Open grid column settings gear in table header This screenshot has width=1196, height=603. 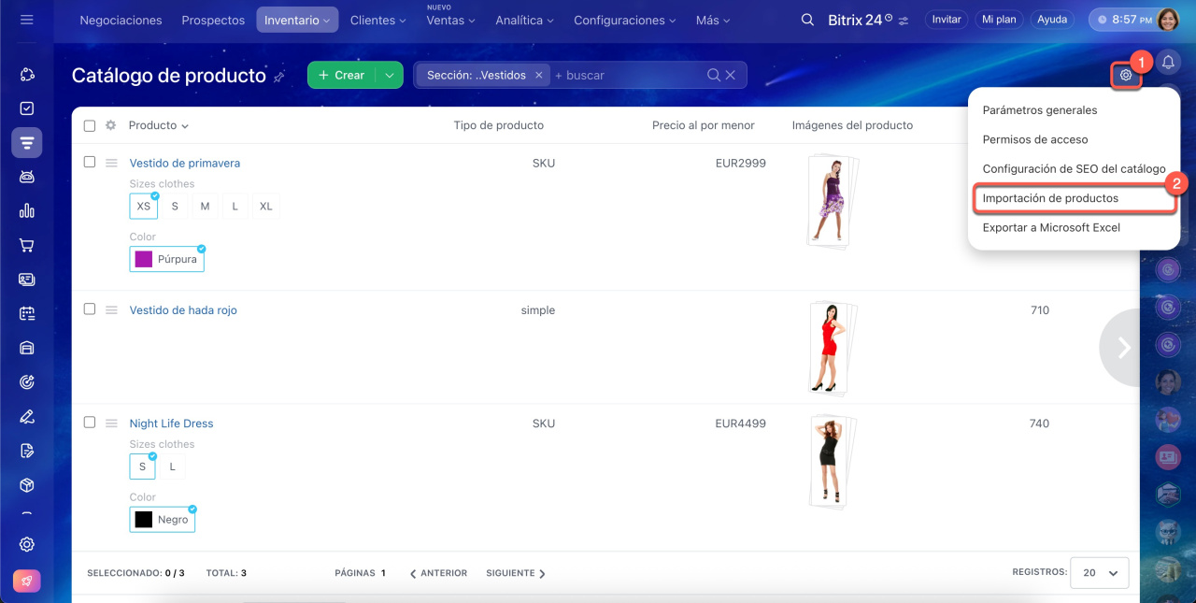click(x=110, y=125)
